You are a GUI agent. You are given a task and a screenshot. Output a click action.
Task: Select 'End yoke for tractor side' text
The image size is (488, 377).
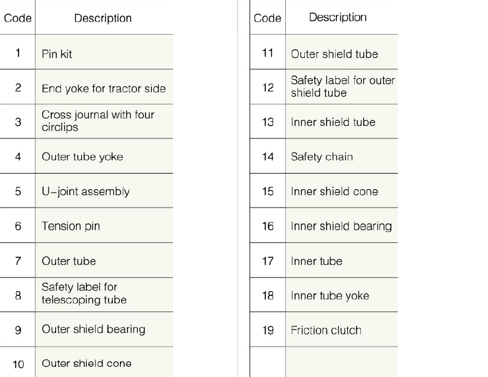click(x=103, y=88)
